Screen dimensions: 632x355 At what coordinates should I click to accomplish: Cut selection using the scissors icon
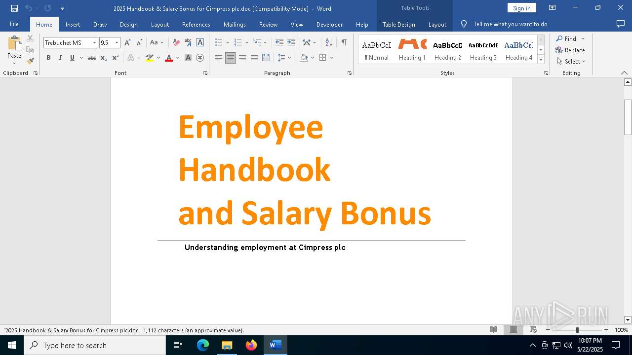[30, 38]
